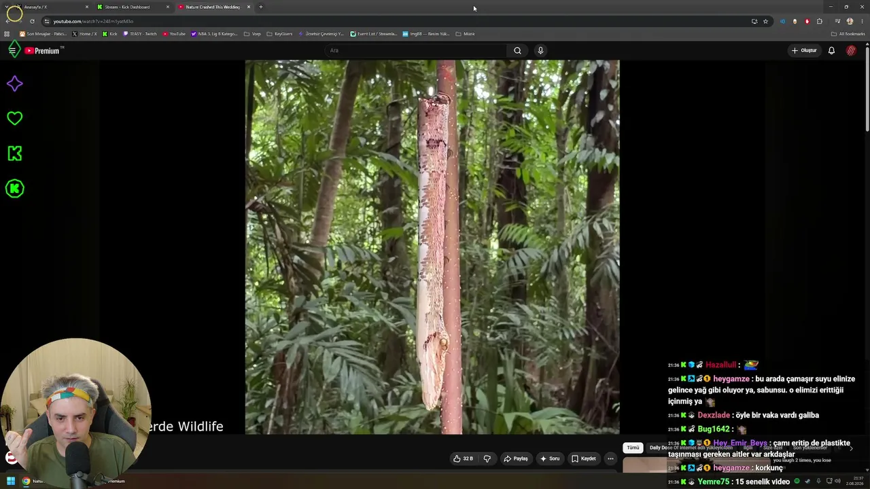870x489 pixels.
Task: Open the ImgBB Resim Yükle bookmark
Action: click(x=425, y=34)
